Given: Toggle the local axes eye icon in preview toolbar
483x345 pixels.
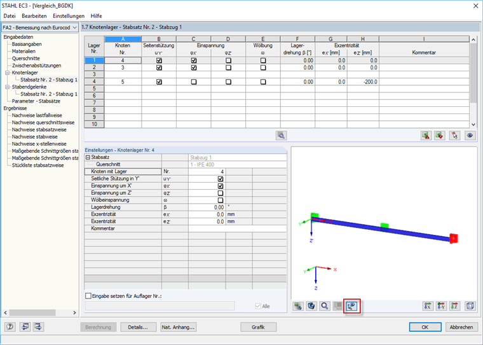Looking at the screenshot, I should (x=352, y=306).
